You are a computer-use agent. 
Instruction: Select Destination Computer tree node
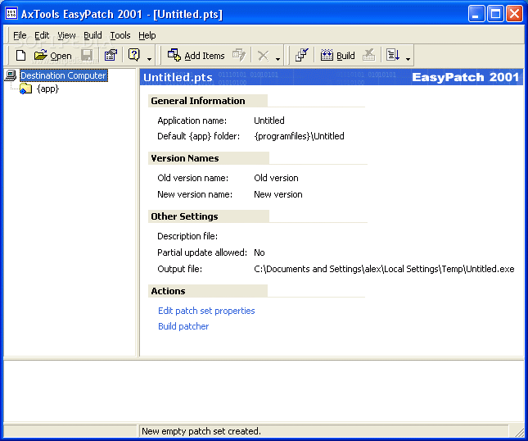pos(63,75)
